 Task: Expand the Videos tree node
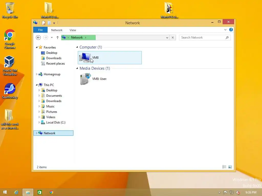tap(39, 117)
